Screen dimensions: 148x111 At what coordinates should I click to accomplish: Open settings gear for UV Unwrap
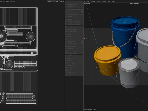pyautogui.click(x=82, y=12)
